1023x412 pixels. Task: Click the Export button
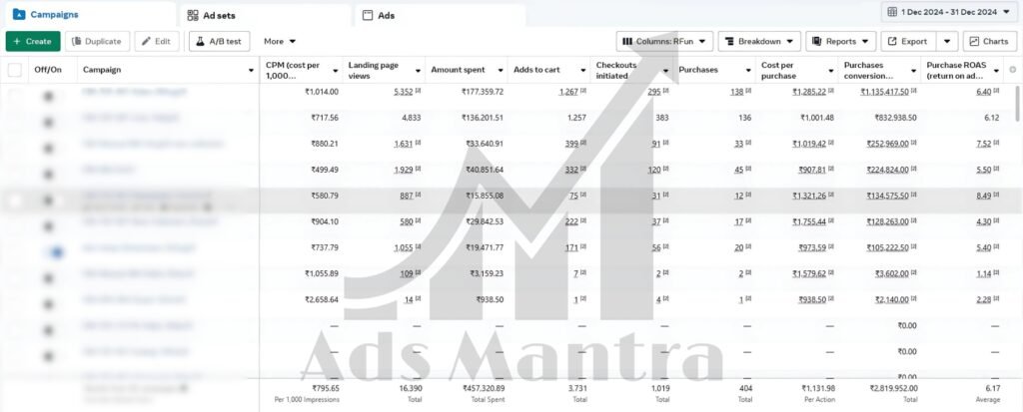tap(907, 42)
